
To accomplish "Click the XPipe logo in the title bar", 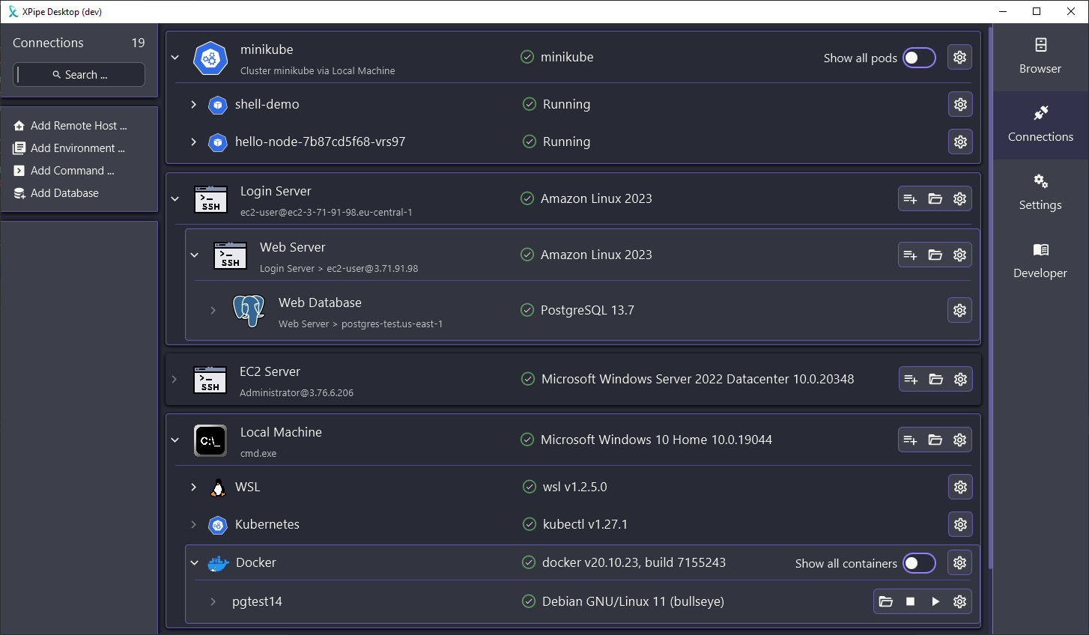I will (x=13, y=11).
